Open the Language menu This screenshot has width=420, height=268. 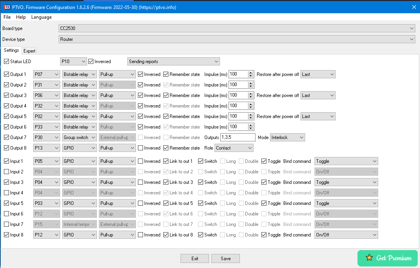coord(41,17)
